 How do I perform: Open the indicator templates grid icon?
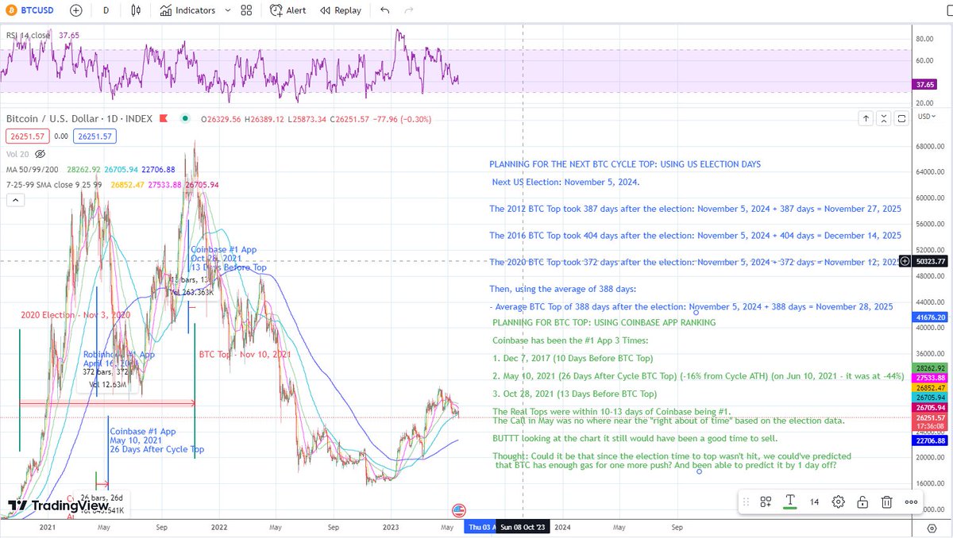(x=246, y=10)
